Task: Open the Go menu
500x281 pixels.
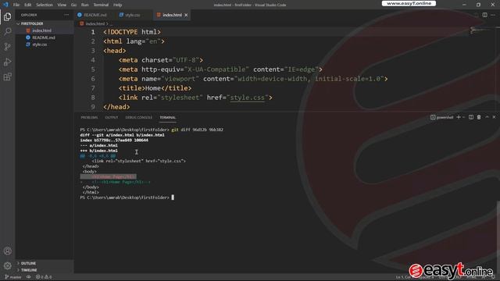Action: coord(73,5)
